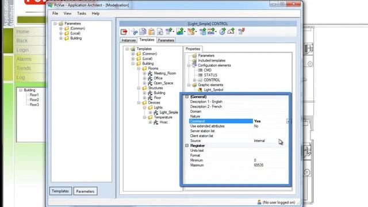Click the Parameters button at bottom left
Screen dimensions: 368x207
pyautogui.click(x=85, y=191)
